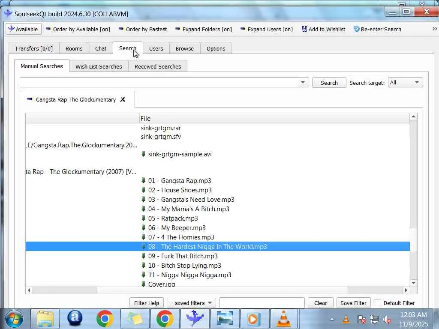Close the Gangsta Rap The Glockumentary search tab
Screen dimensions: 439x329
(123, 99)
